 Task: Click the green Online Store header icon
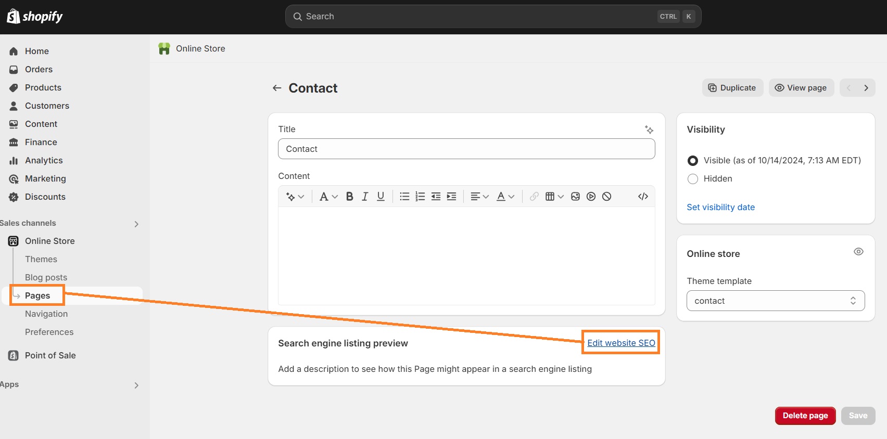pyautogui.click(x=164, y=49)
